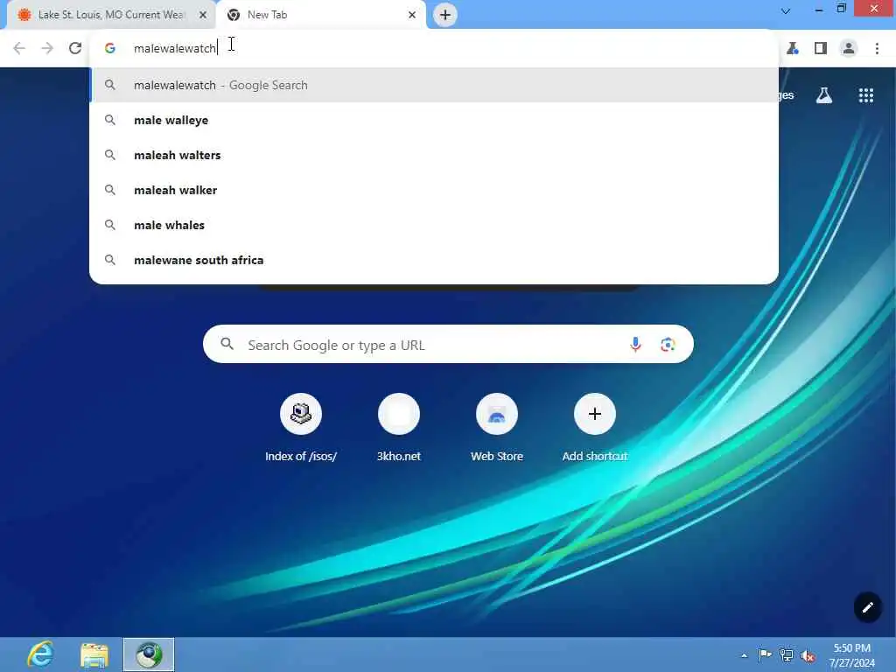Viewport: 896px width, 672px height.
Task: Open the 3kho.net shortcut
Action: tap(399, 427)
